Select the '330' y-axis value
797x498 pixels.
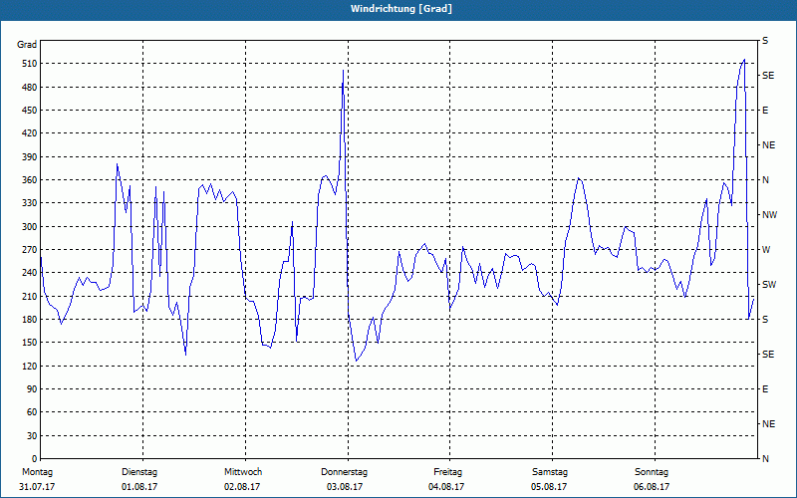[30, 203]
